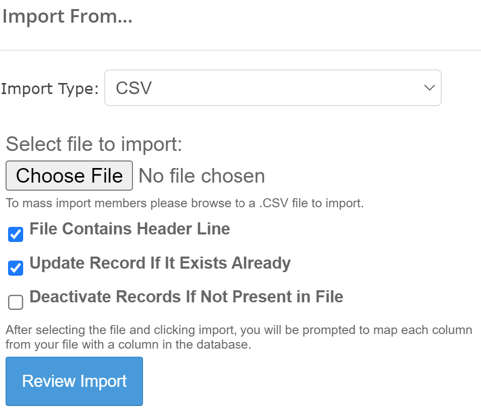Click the Select file to import label
The height and width of the screenshot is (411, 481).
[94, 144]
